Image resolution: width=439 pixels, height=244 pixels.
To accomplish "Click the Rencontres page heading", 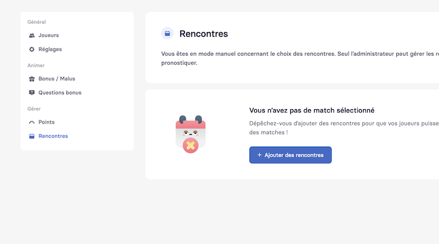I will coord(204,34).
